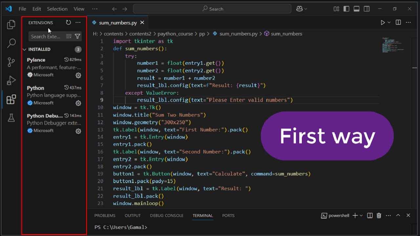Open the Search view in activity bar
Image resolution: width=420 pixels, height=236 pixels.
point(11,43)
